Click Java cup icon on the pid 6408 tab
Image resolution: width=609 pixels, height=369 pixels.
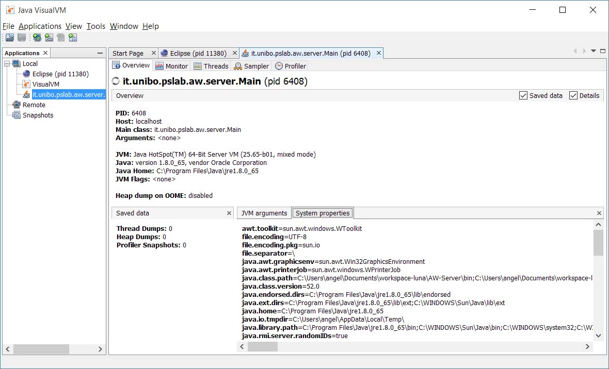pos(245,53)
